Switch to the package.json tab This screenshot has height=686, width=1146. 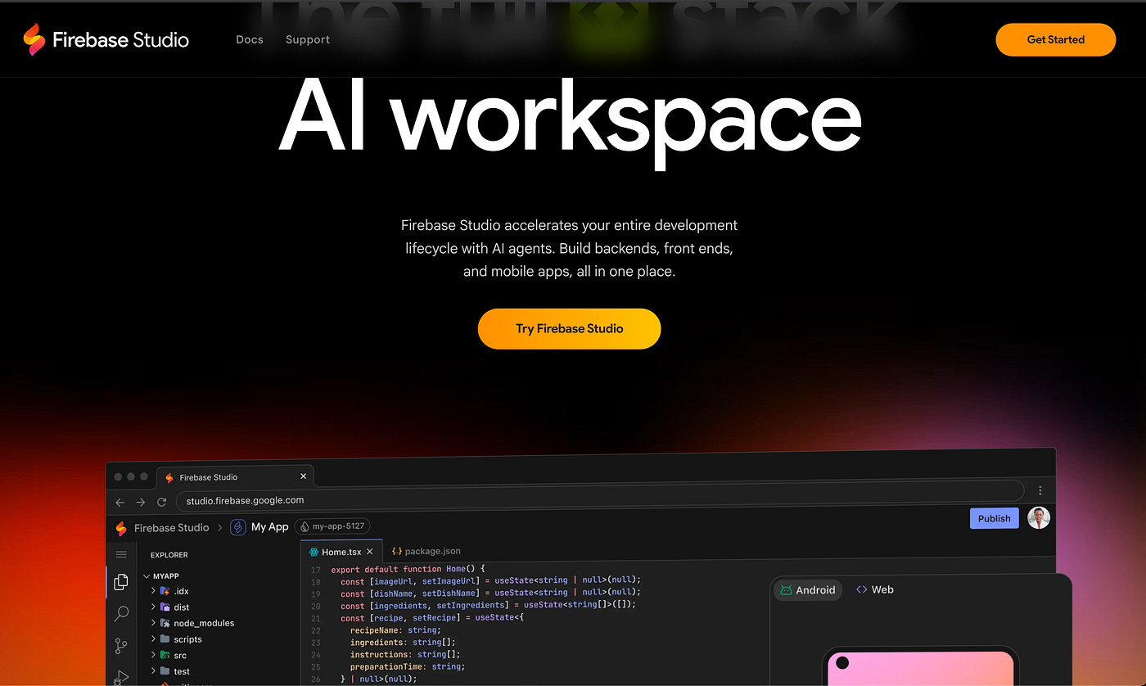(x=426, y=552)
